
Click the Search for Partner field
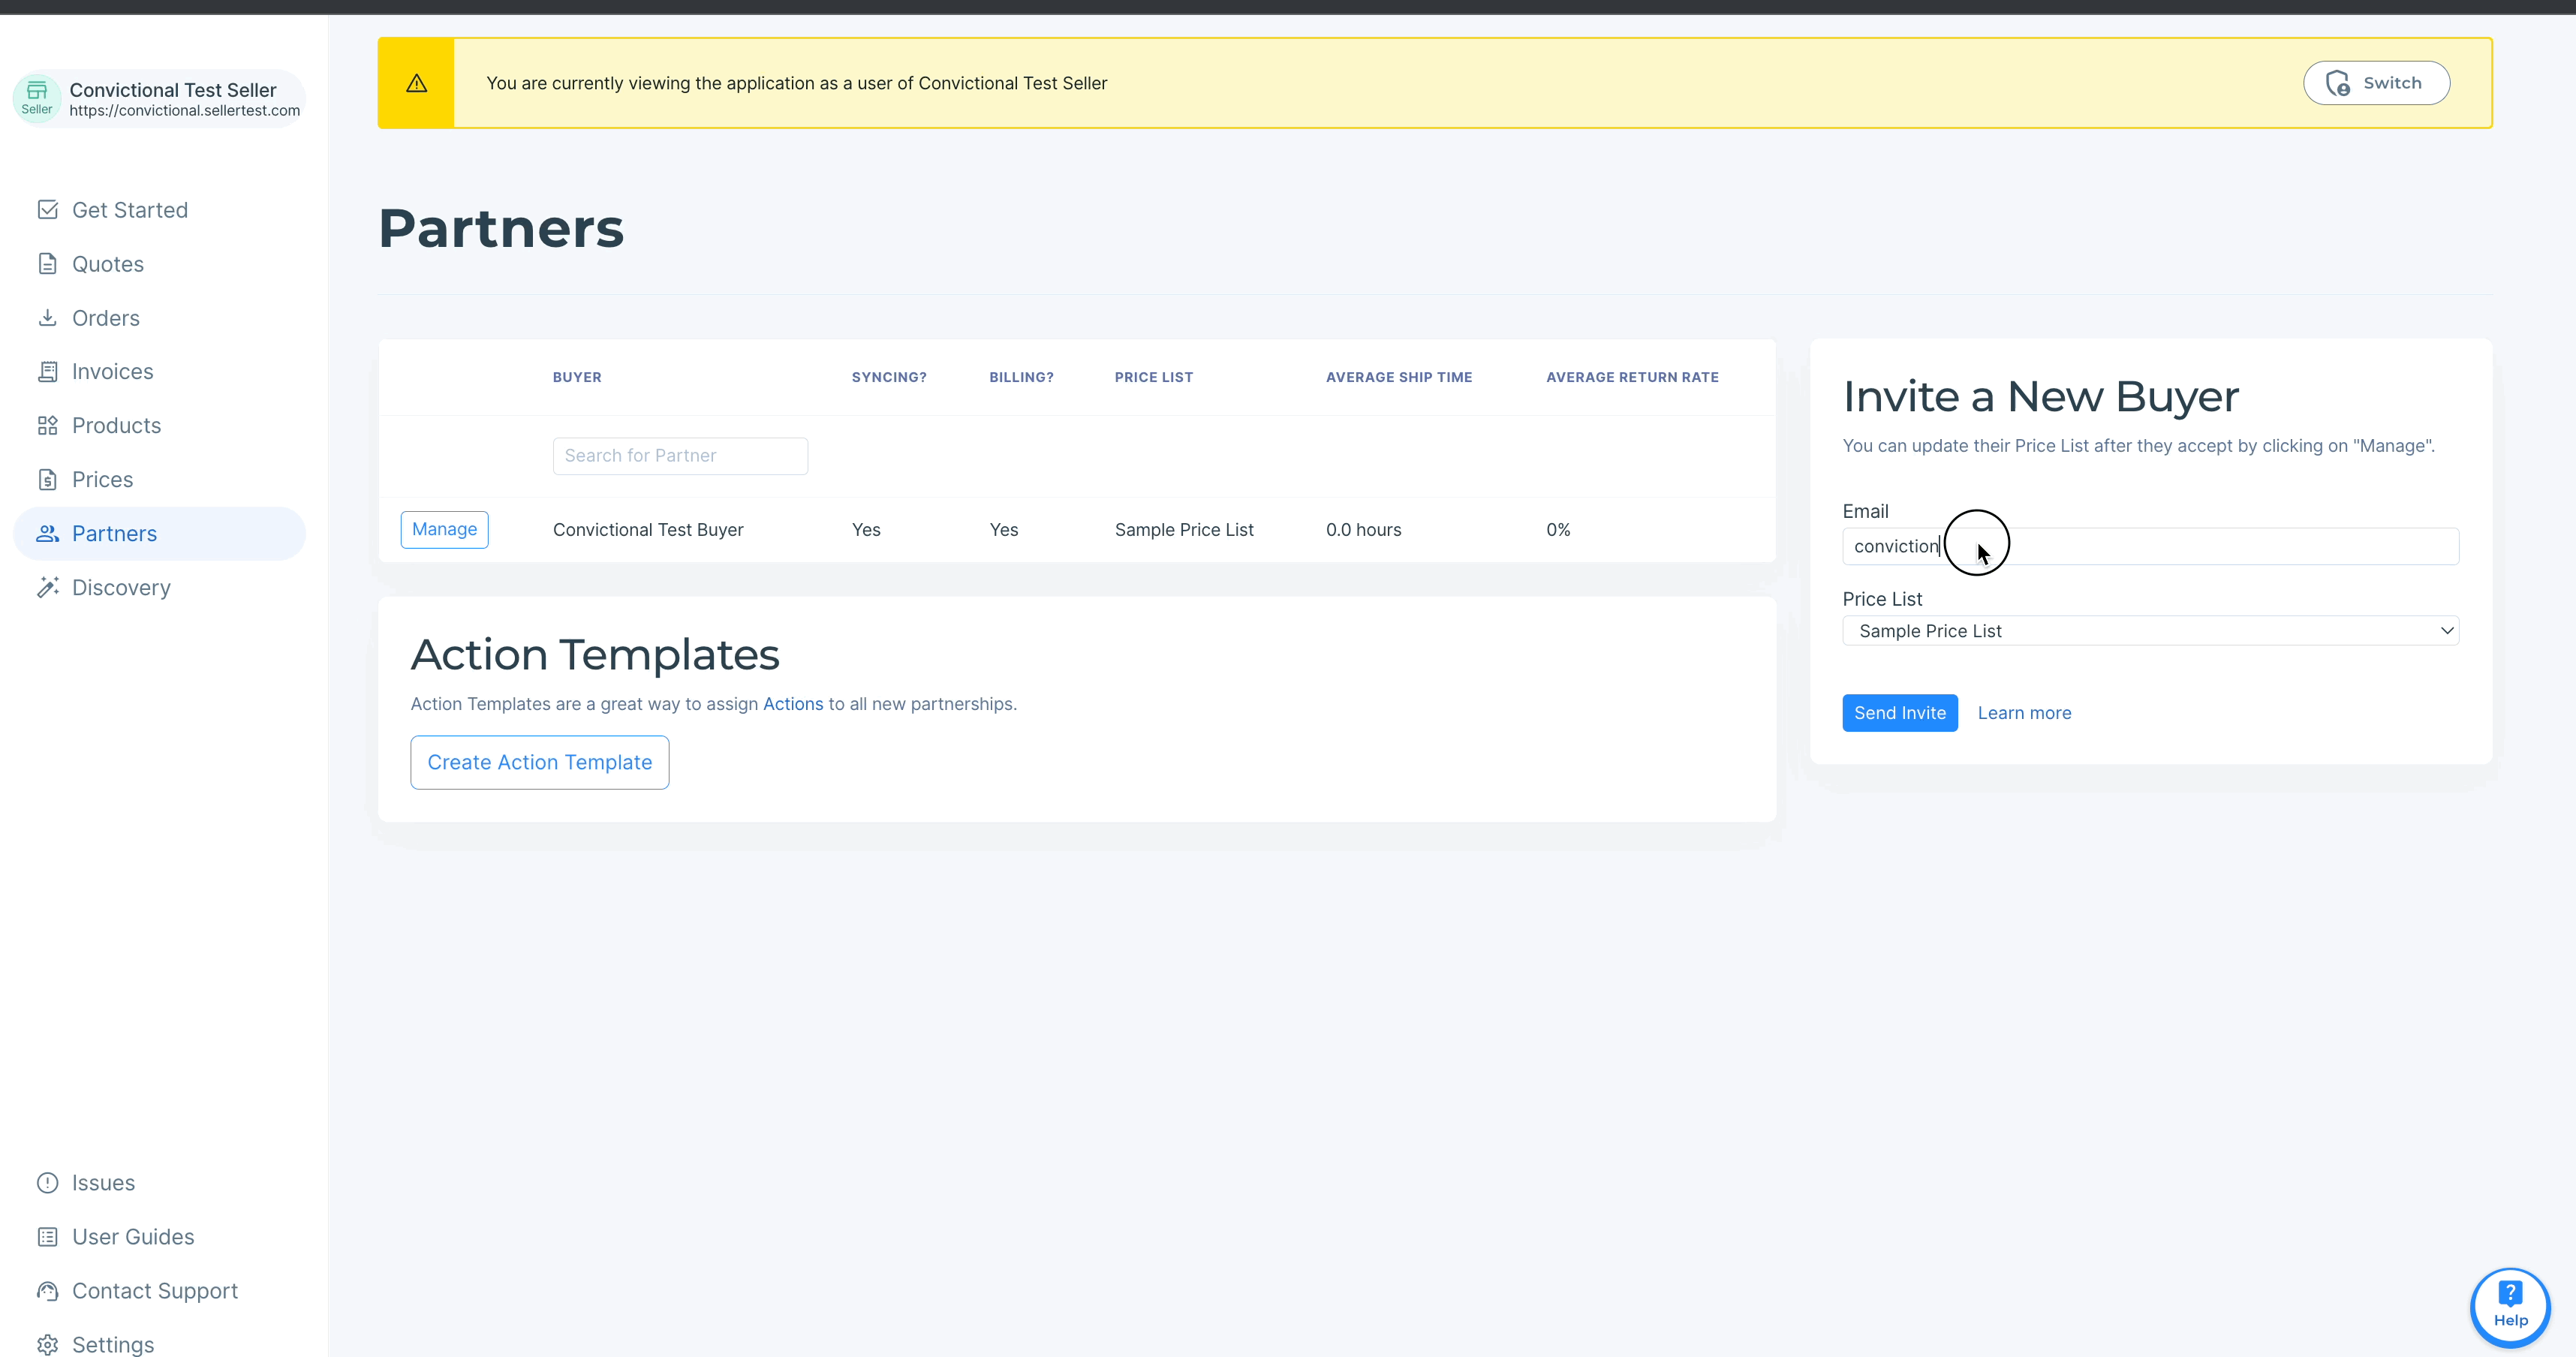pos(680,456)
